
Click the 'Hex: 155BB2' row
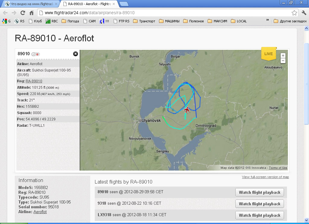(48, 107)
